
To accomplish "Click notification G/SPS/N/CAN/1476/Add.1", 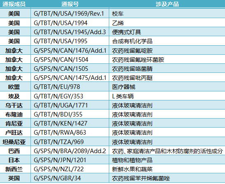I will tap(70, 51).
